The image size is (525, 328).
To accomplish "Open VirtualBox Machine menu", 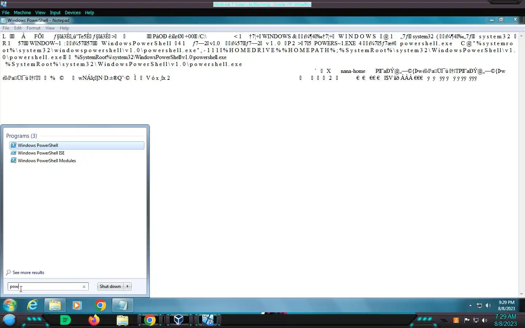I will point(22,12).
